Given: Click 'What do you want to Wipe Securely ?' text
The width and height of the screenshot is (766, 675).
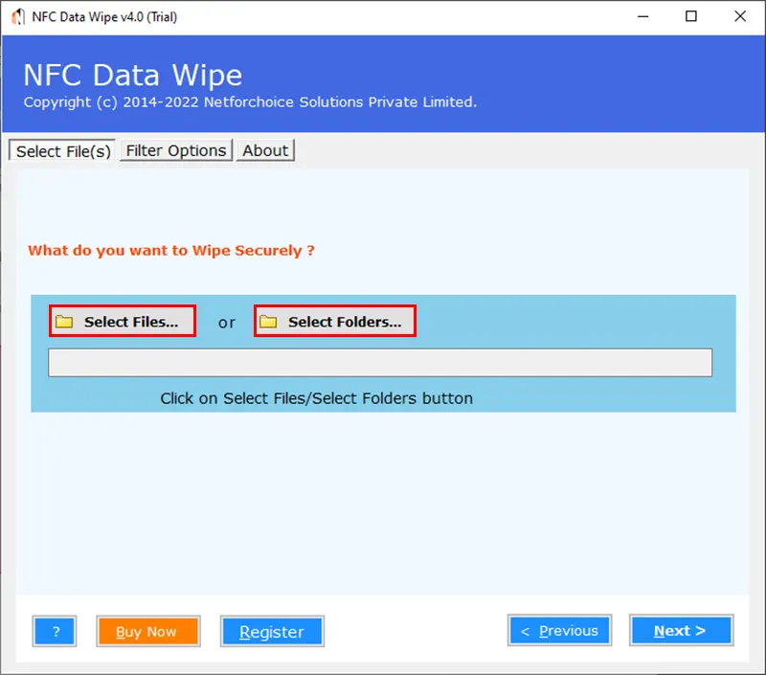Looking at the screenshot, I should coord(171,251).
